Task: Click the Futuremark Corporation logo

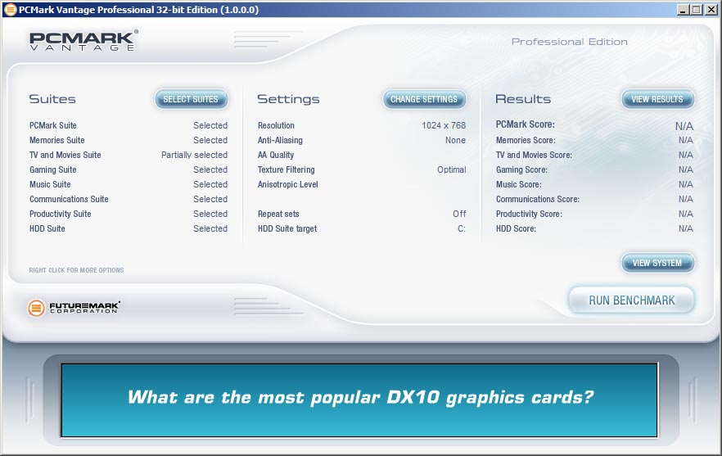Action: pos(74,307)
